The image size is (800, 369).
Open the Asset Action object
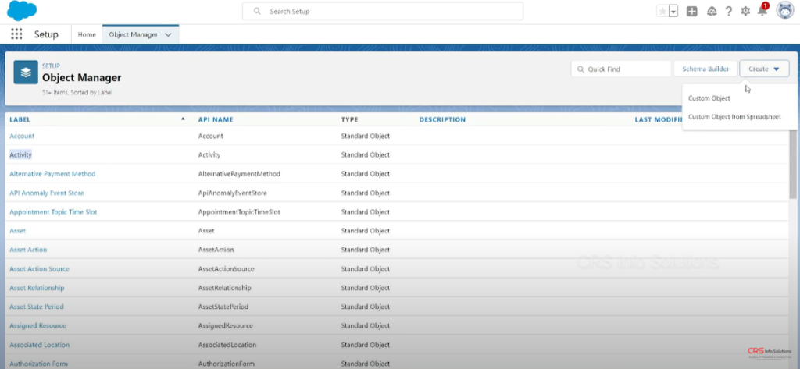28,250
